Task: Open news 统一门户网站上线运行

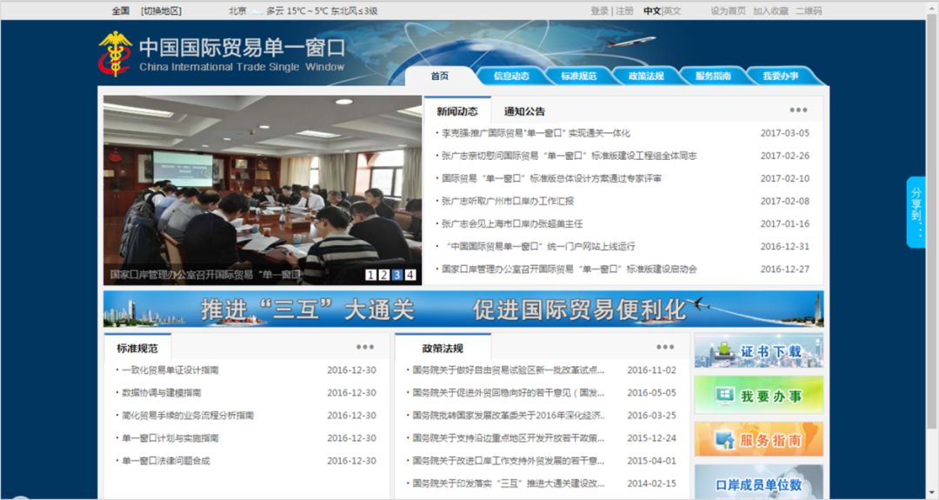Action: (x=541, y=246)
